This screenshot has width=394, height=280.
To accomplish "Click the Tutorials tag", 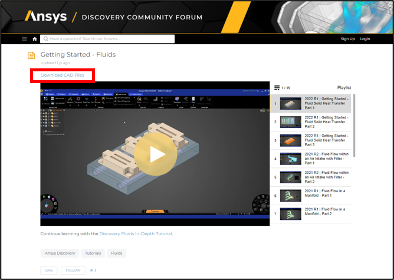I will click(x=93, y=253).
